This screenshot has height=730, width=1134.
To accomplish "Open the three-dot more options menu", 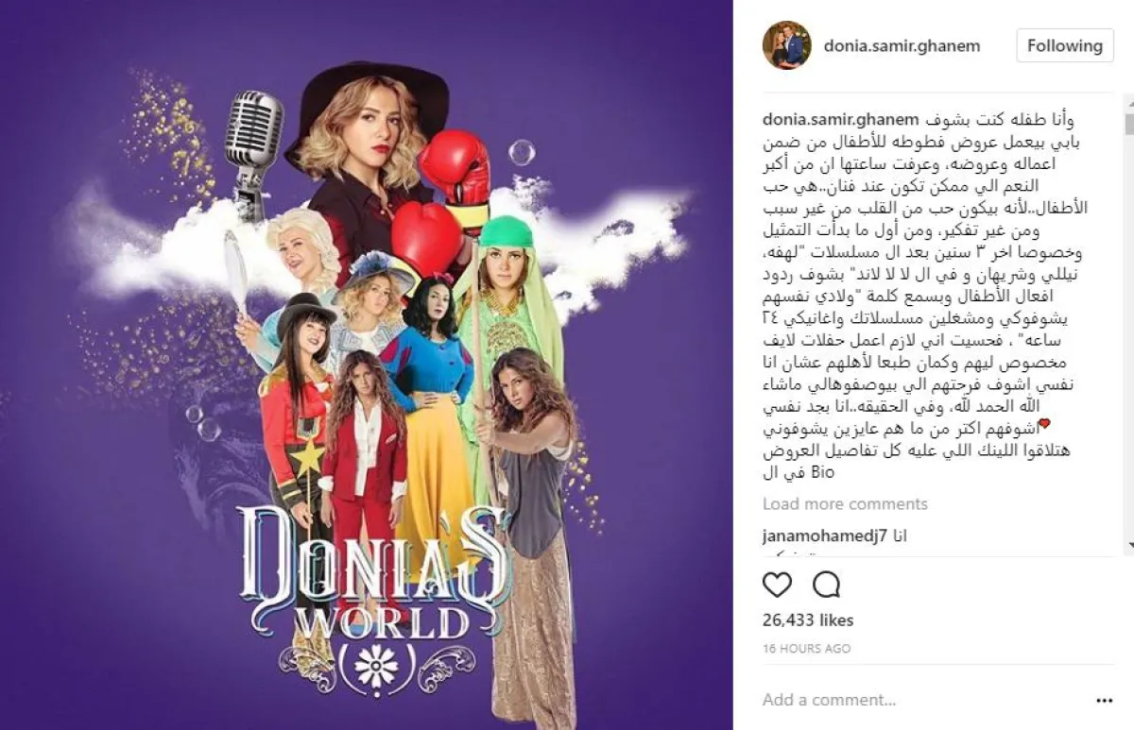I will [1105, 701].
